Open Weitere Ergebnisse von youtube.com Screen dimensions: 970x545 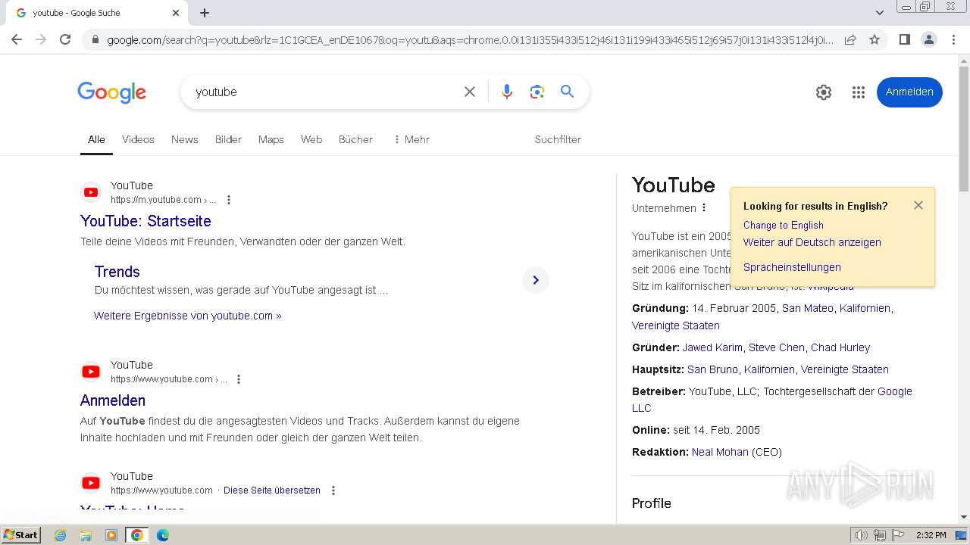point(188,316)
